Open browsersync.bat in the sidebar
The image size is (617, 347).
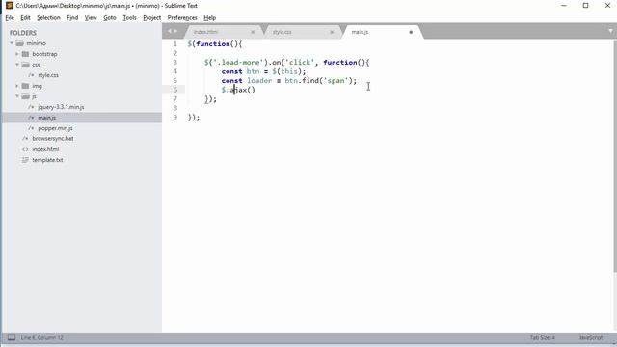click(53, 139)
